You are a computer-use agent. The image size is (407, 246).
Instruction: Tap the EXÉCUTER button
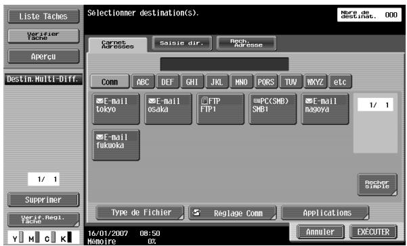tap(373, 232)
